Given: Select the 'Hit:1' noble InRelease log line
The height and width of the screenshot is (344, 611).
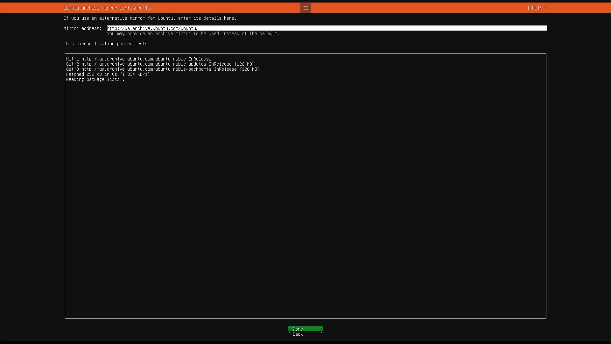Looking at the screenshot, I should (x=138, y=59).
